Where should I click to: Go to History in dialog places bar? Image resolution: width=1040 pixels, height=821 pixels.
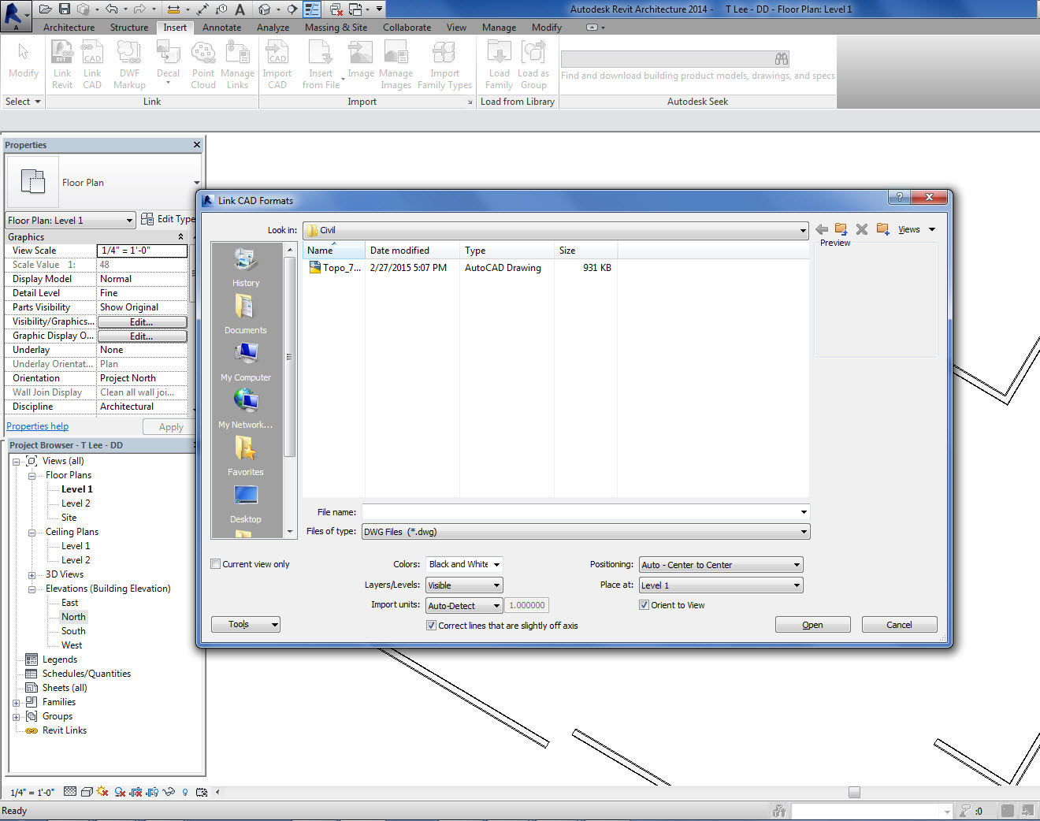coord(246,268)
